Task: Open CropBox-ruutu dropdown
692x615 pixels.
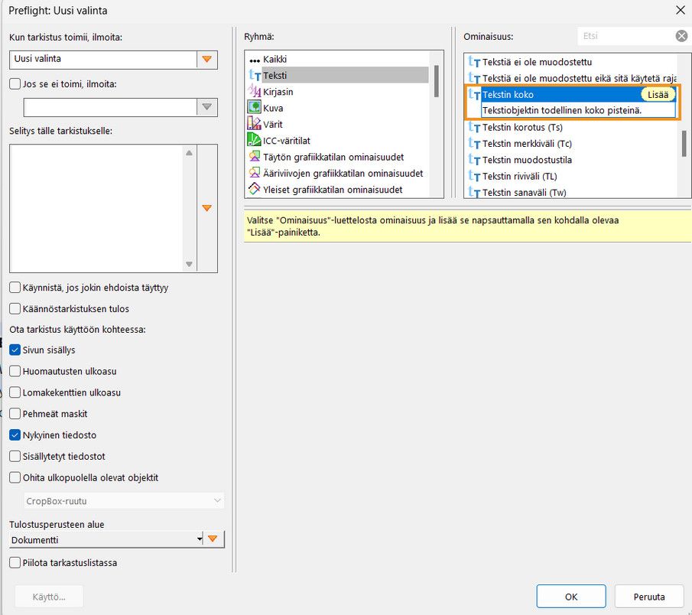Action: pos(124,501)
